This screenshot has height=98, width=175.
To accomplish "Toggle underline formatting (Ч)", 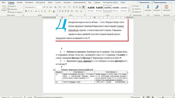I will [x=31, y=11].
